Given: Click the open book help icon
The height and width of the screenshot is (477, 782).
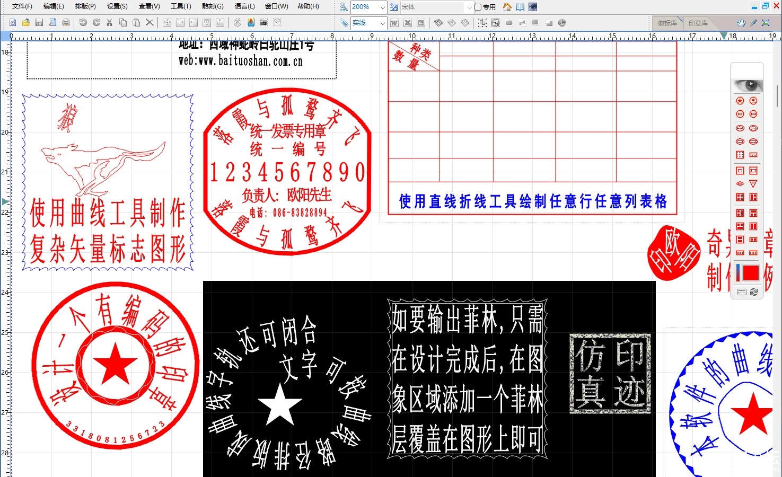Looking at the screenshot, I should [x=520, y=7].
